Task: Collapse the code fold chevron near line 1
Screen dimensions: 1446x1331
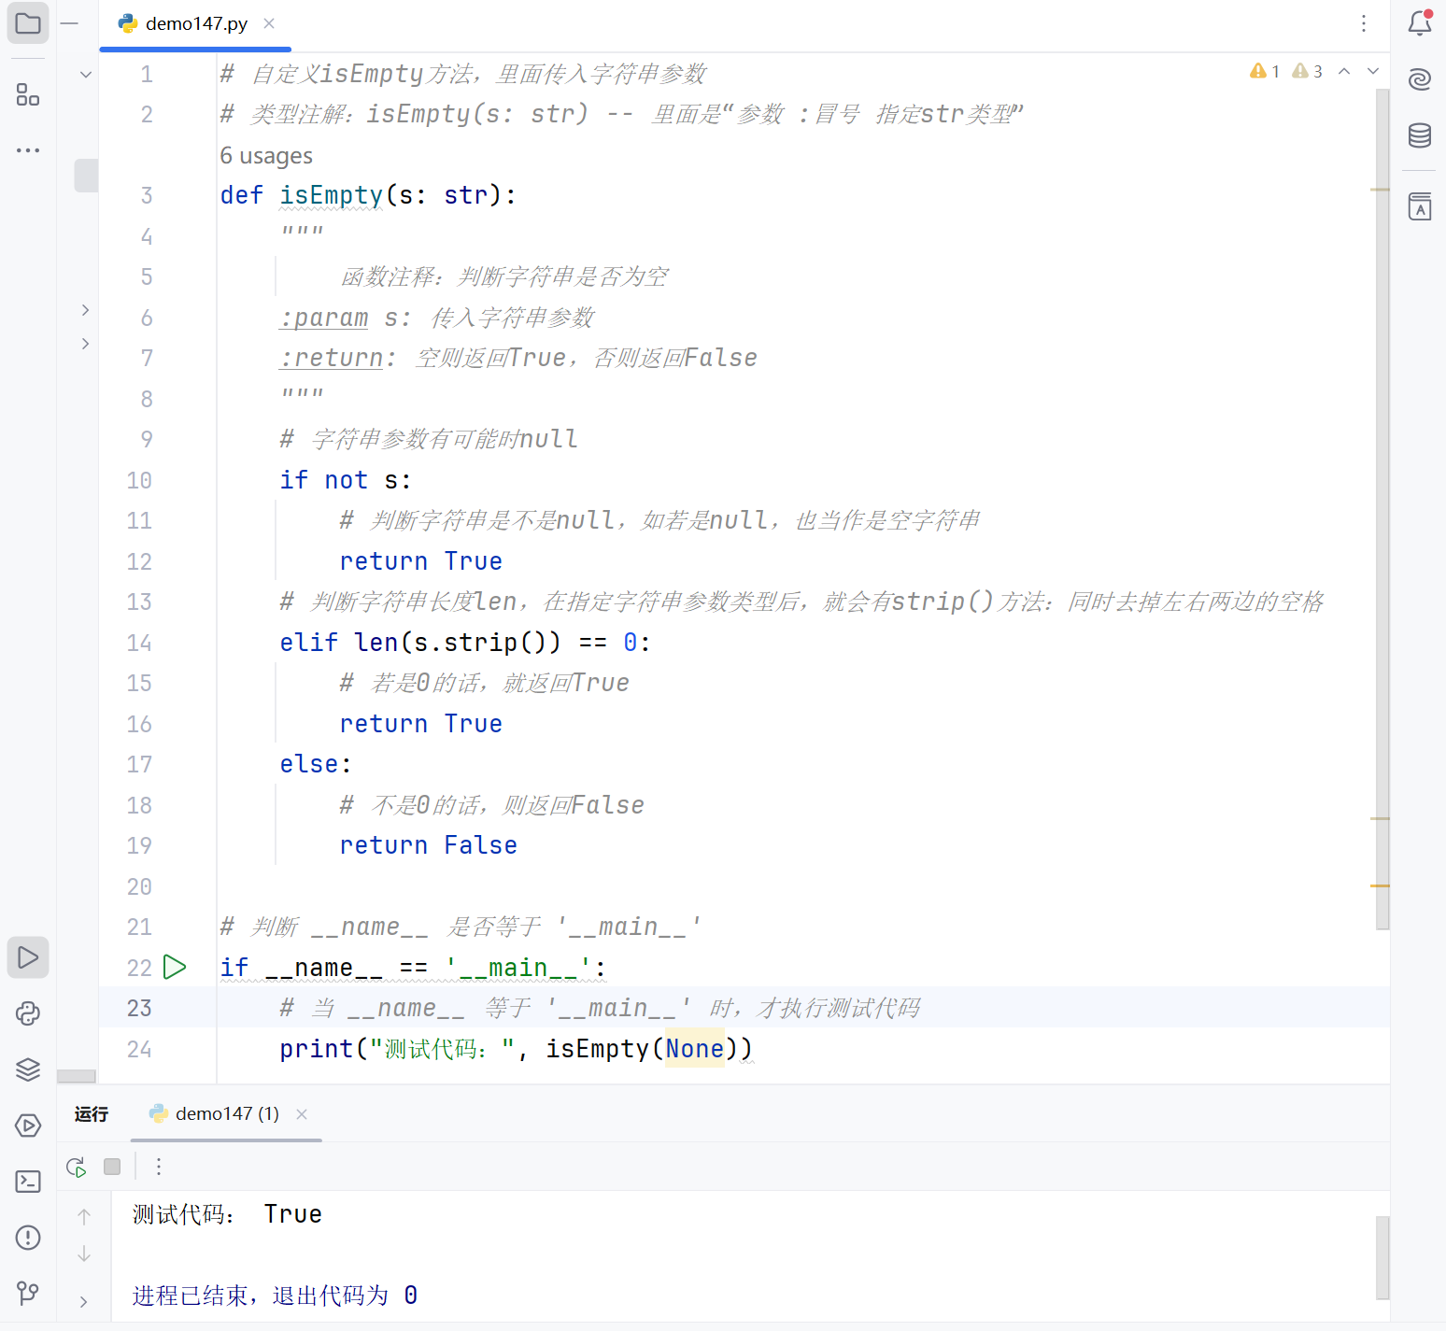Action: 85,74
